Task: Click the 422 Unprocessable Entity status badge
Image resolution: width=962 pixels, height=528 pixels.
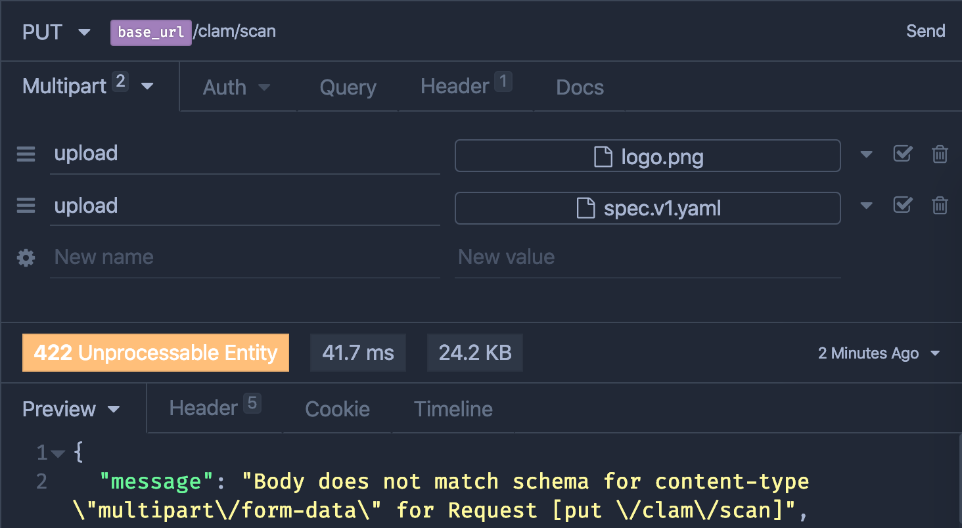Action: click(156, 353)
